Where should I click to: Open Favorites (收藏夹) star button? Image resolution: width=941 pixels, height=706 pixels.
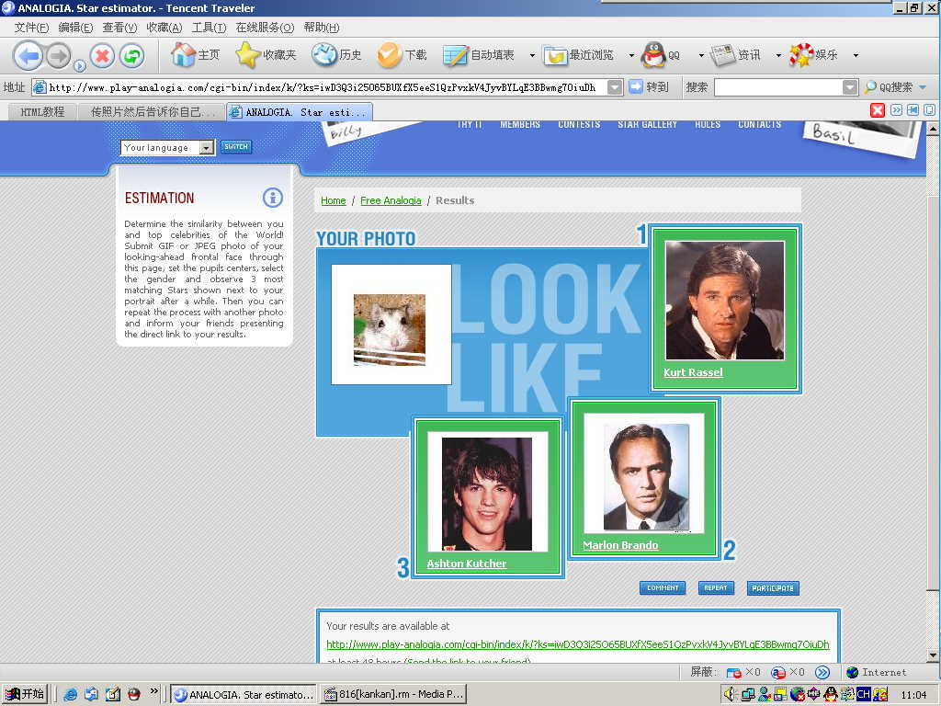point(266,55)
